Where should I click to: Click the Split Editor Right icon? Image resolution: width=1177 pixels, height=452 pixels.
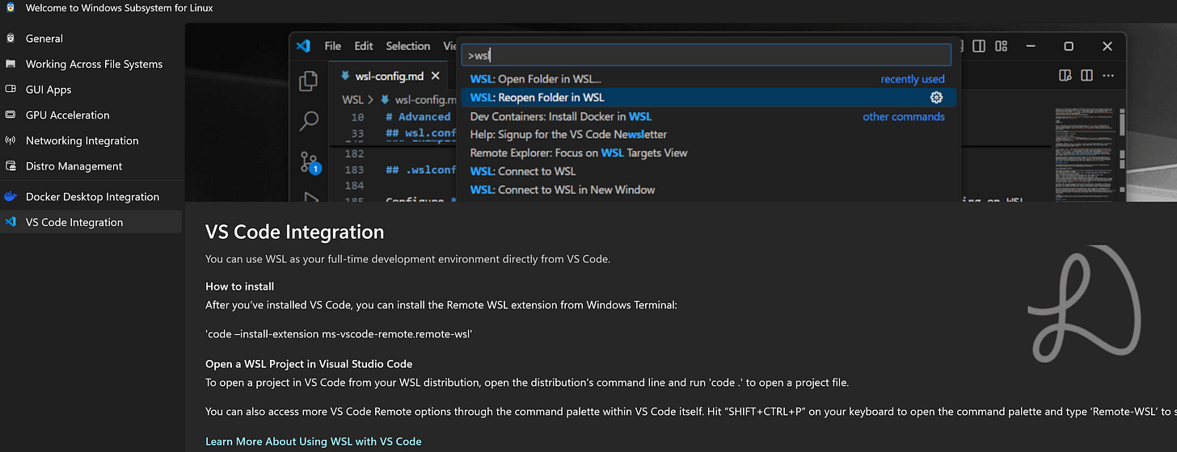(x=1086, y=76)
